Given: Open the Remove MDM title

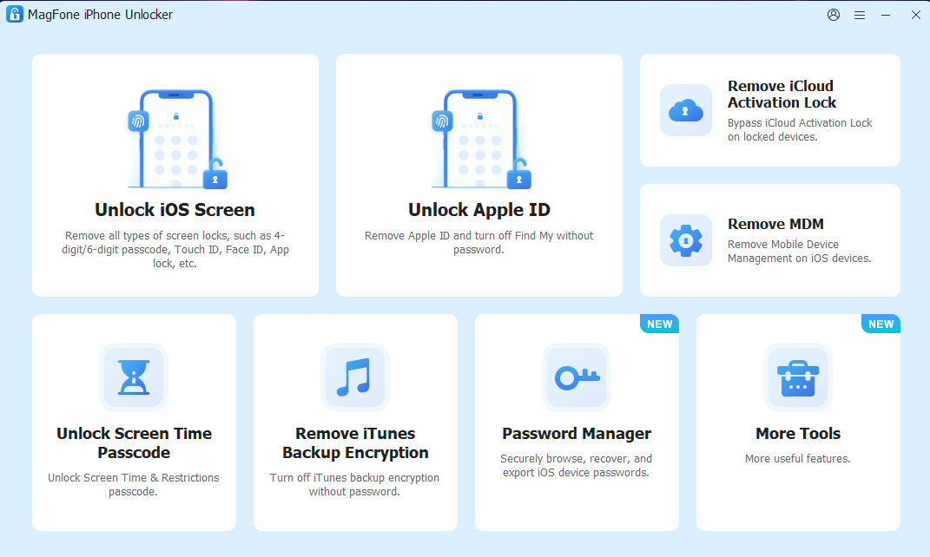Looking at the screenshot, I should [x=775, y=224].
